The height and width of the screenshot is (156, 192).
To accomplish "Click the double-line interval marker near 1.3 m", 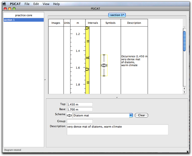I will 88,41.
